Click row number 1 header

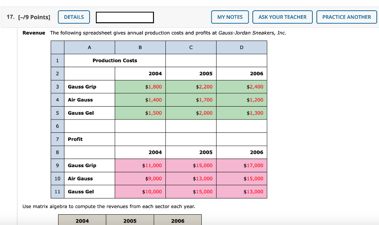pos(57,60)
